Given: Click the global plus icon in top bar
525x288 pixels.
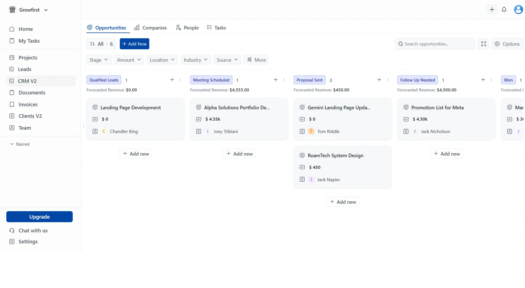Looking at the screenshot, I should point(492,9).
